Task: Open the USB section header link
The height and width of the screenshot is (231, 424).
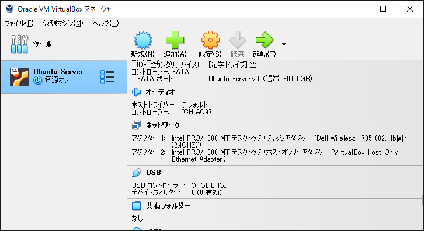Action: (x=154, y=173)
